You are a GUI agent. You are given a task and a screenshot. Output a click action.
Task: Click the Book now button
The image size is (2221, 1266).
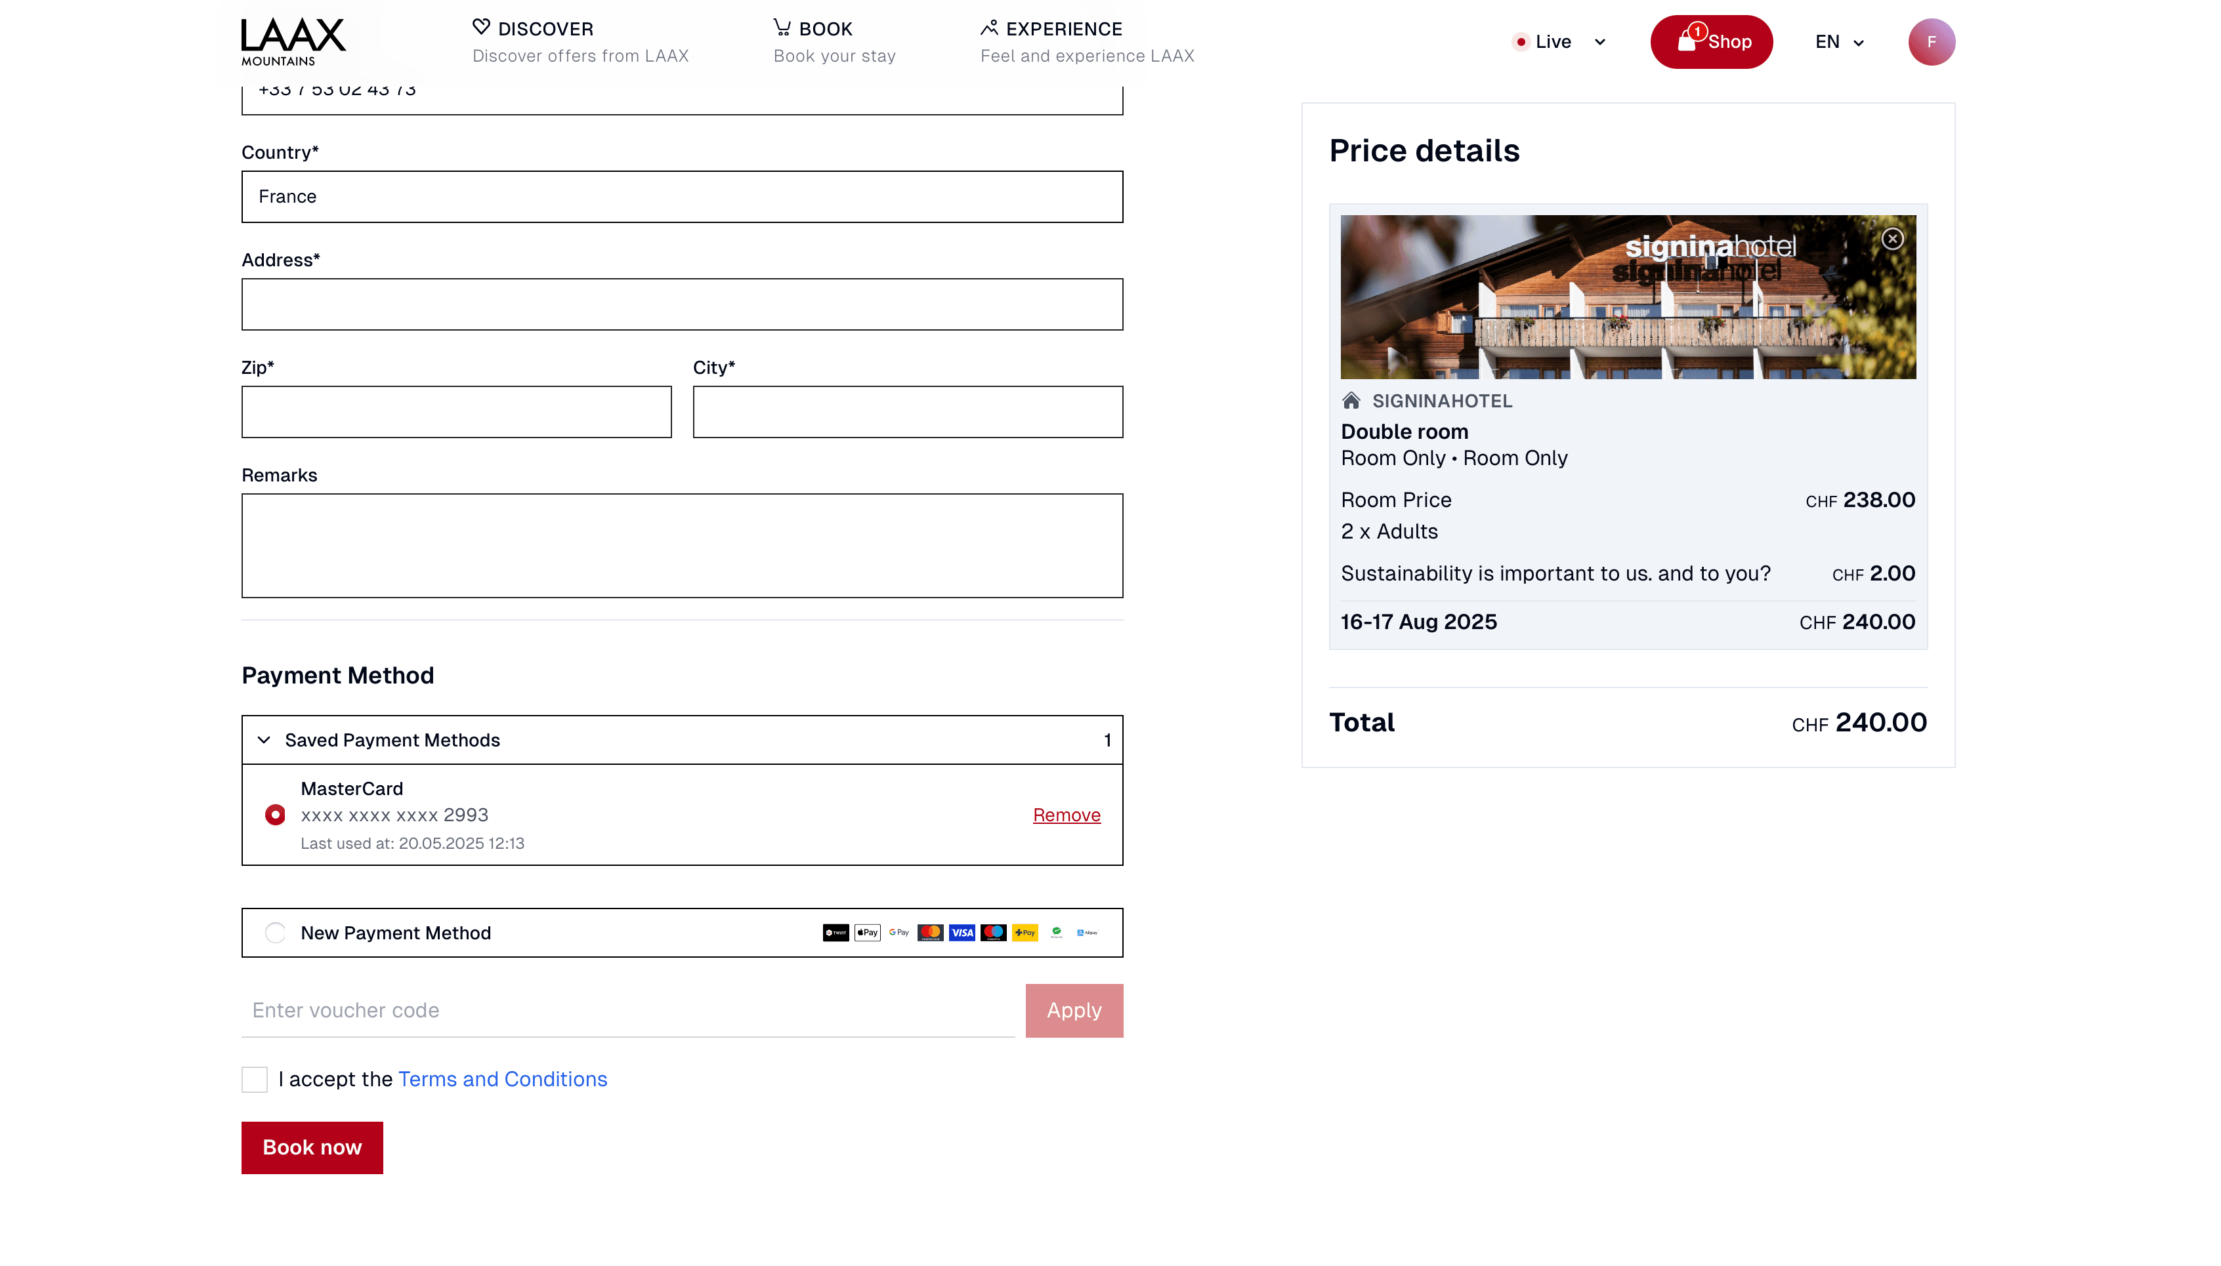(x=312, y=1147)
